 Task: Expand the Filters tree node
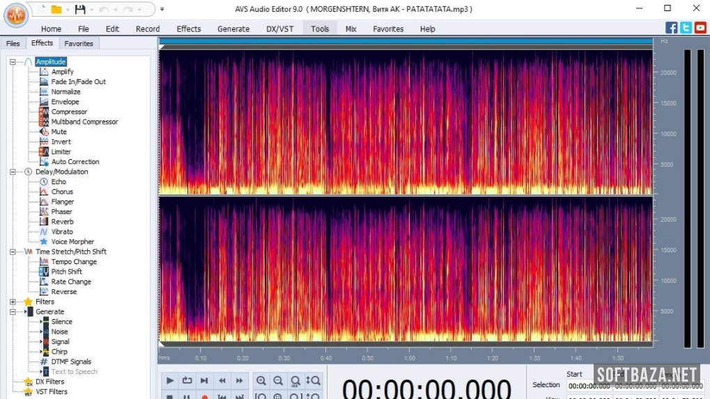(x=13, y=302)
